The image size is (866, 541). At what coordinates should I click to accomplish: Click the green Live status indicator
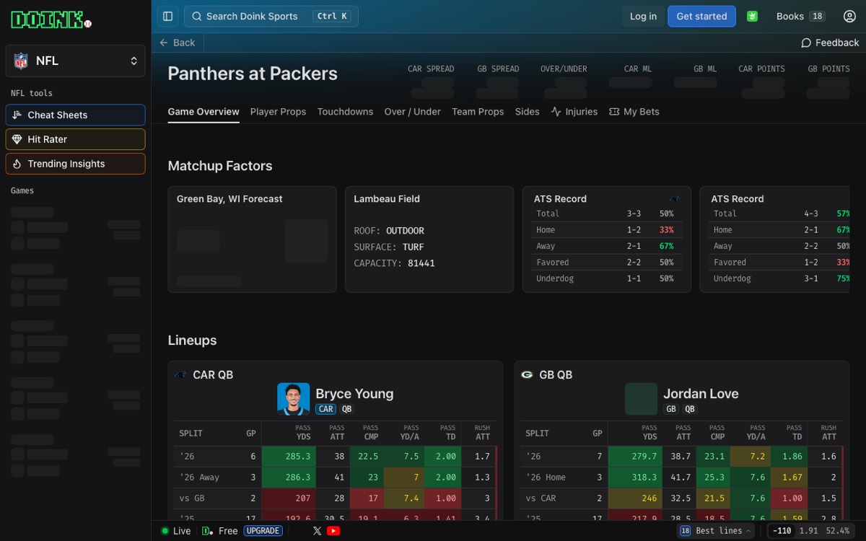tap(165, 531)
